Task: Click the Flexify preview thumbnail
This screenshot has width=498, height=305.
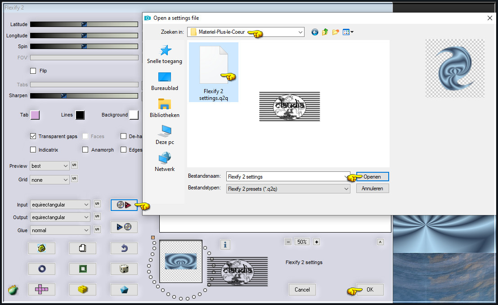Action: click(181, 261)
